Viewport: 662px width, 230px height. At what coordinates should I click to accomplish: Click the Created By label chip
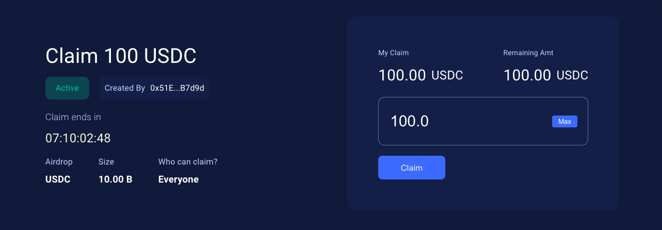tap(154, 88)
